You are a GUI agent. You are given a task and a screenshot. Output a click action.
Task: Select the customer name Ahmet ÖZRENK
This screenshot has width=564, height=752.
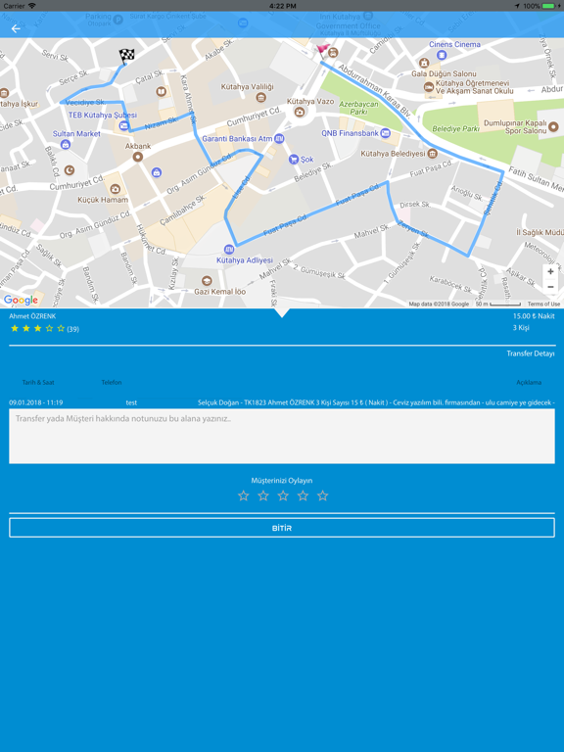point(32,316)
